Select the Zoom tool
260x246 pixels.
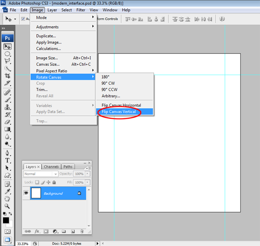click(7, 206)
